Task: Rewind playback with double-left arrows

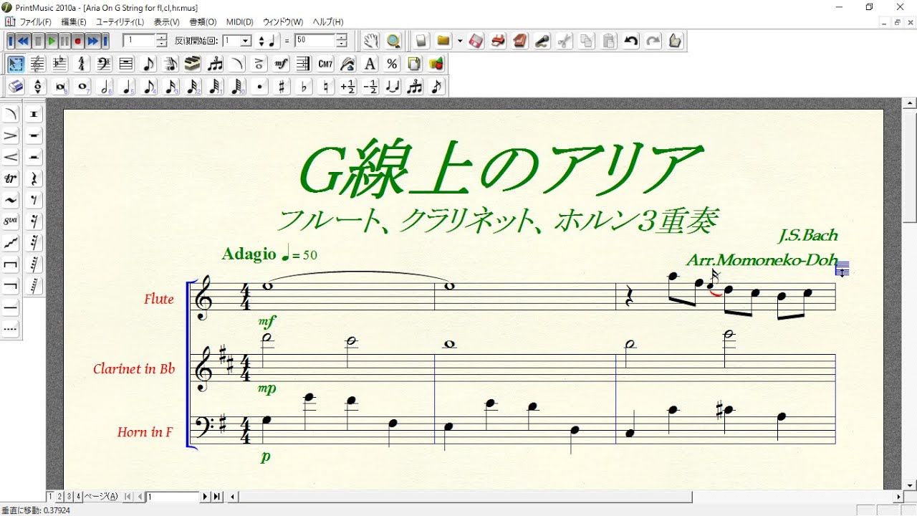Action: point(23,41)
